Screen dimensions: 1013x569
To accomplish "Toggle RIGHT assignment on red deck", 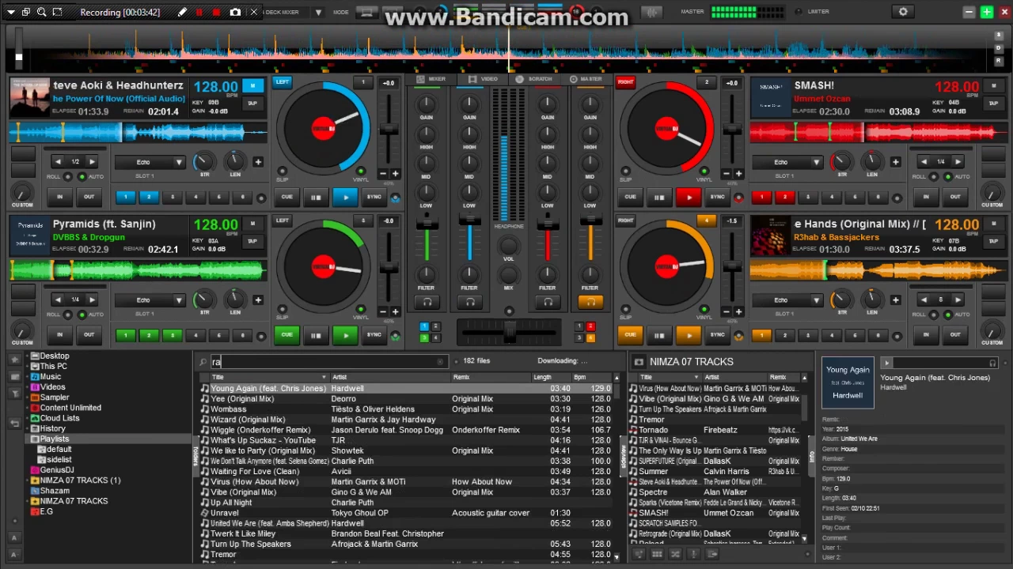I will (x=626, y=82).
